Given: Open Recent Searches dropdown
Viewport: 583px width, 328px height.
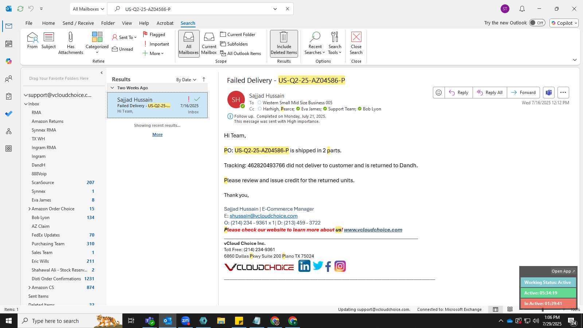Looking at the screenshot, I should tap(315, 43).
